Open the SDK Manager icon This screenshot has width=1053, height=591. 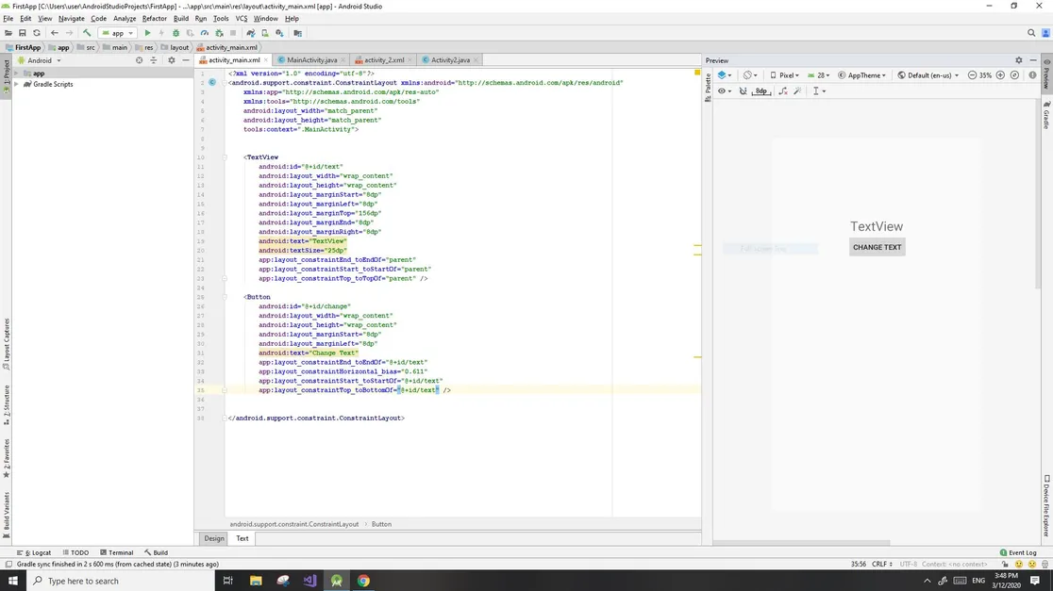tap(279, 33)
